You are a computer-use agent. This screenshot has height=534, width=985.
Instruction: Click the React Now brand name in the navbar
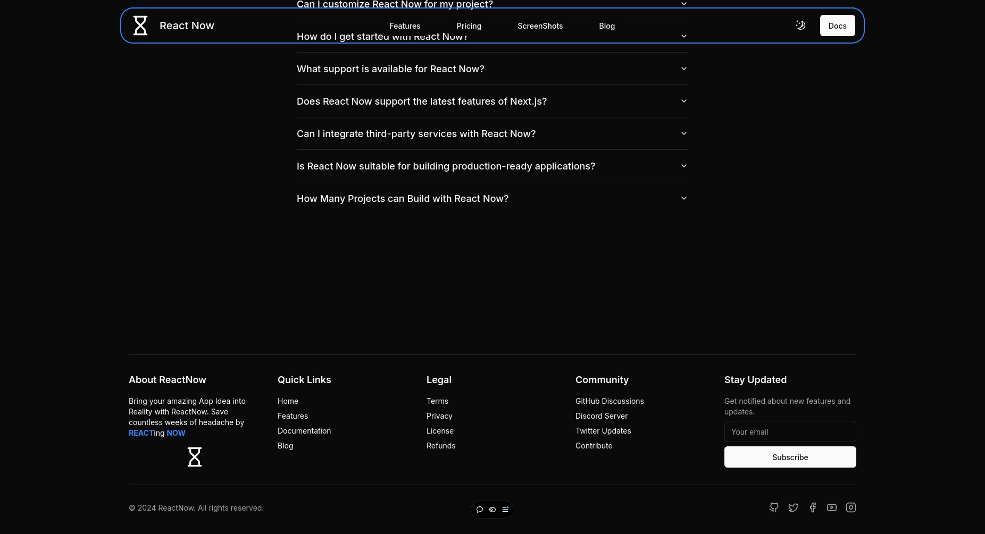pos(187,26)
